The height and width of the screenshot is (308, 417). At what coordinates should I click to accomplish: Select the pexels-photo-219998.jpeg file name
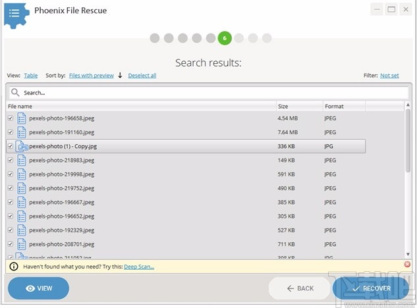[x=62, y=174]
